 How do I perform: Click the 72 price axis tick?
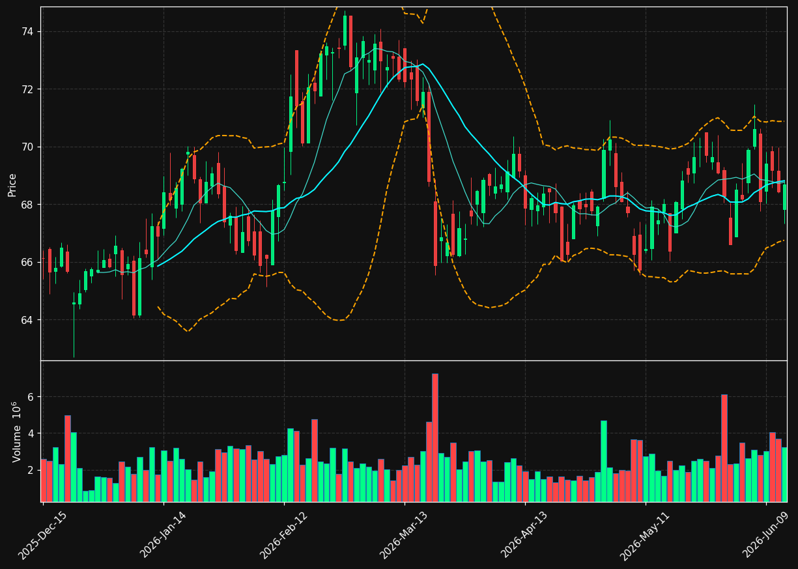coord(29,89)
